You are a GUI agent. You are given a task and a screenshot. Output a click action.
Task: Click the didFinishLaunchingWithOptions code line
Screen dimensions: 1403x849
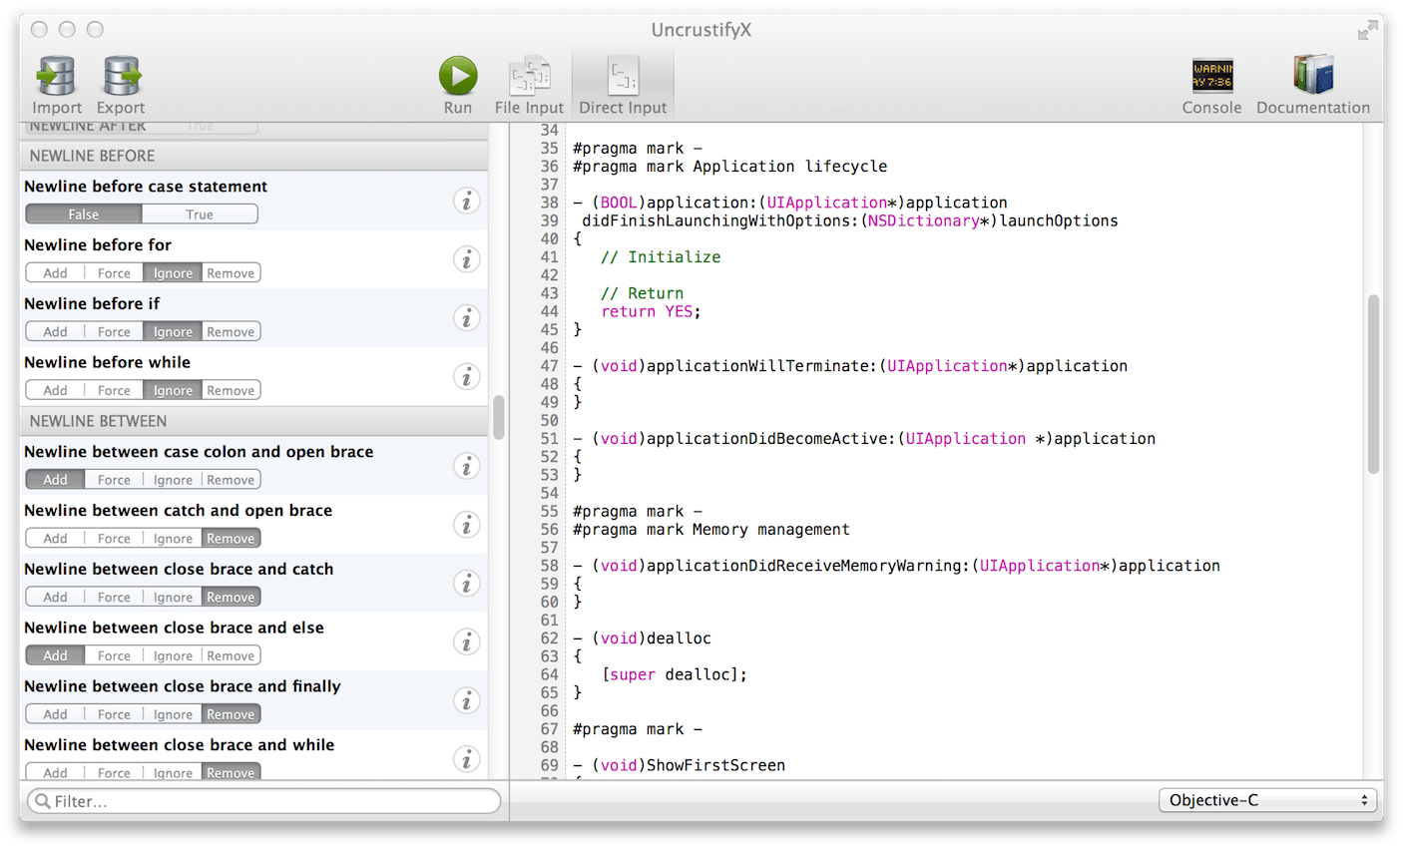(x=850, y=220)
